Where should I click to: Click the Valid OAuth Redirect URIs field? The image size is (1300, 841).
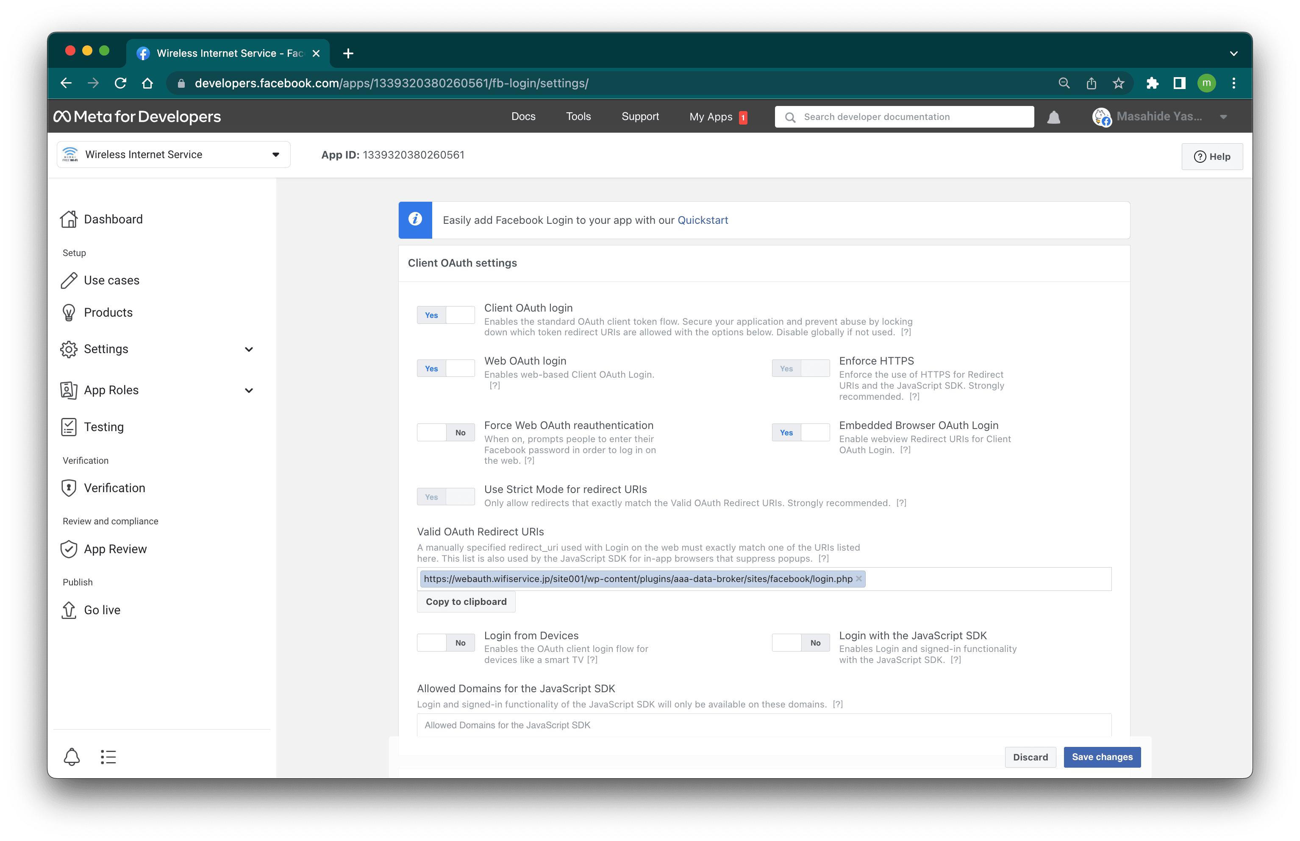[x=764, y=579]
